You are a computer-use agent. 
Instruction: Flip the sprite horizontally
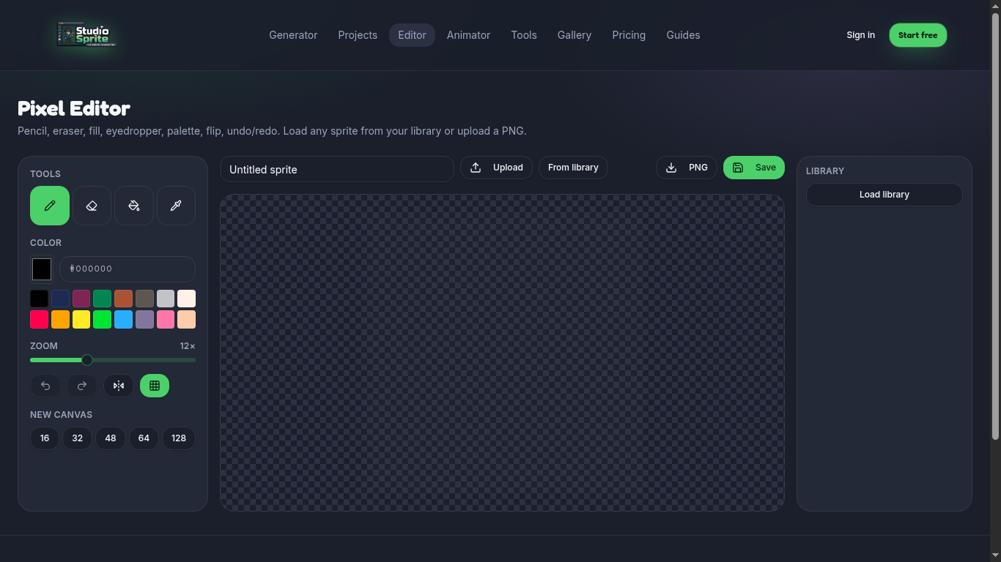pyautogui.click(x=119, y=386)
